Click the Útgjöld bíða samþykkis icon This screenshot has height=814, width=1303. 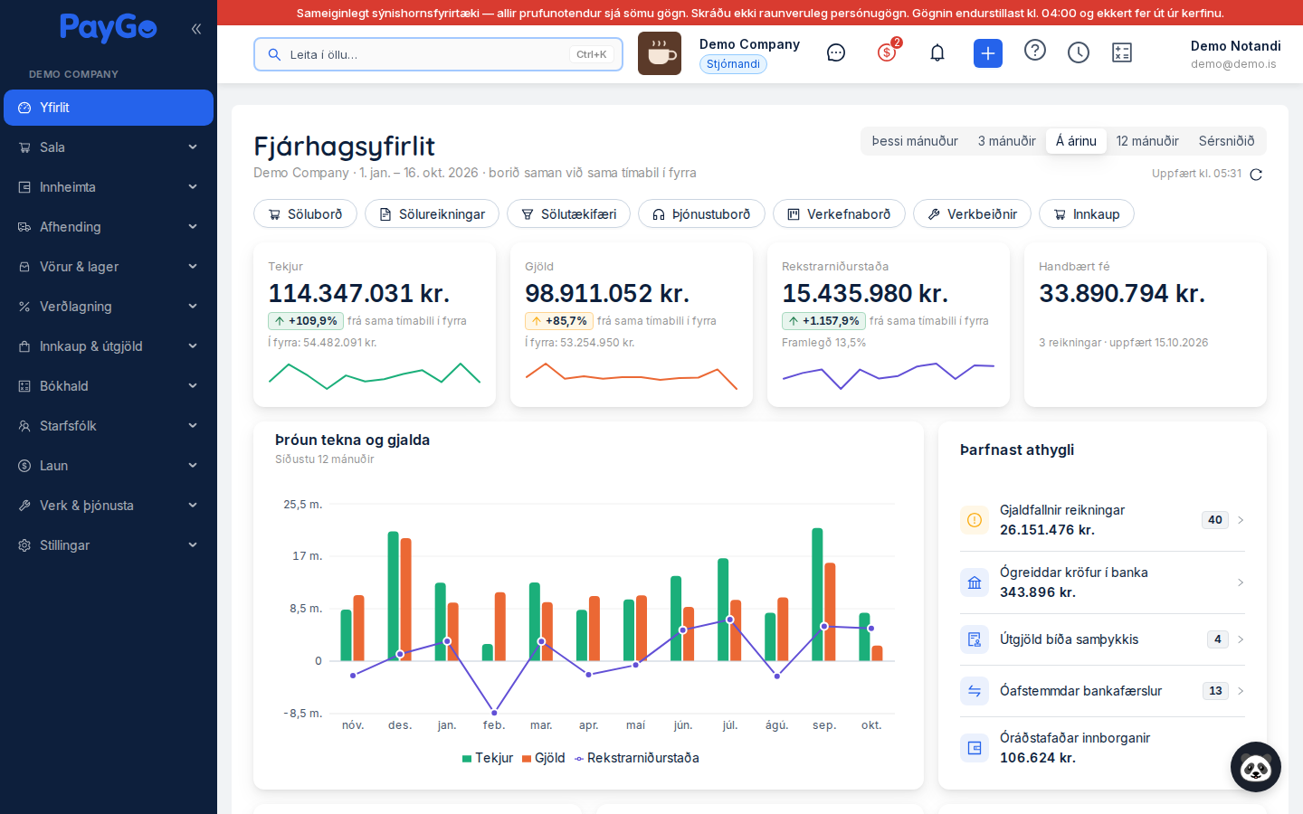975,639
